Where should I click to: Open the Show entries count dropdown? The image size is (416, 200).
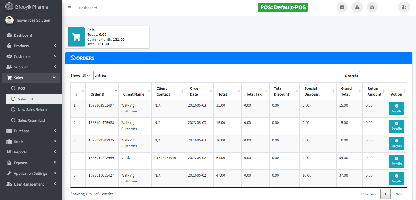point(87,76)
